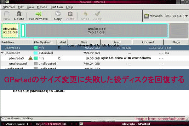The width and height of the screenshot is (189, 126).
Task: Click the Workspace 1 taskbar switcher
Action: tap(17, 124)
